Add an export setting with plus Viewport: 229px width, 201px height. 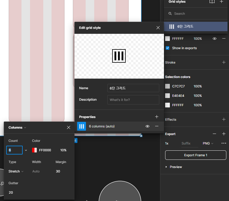click(224, 134)
